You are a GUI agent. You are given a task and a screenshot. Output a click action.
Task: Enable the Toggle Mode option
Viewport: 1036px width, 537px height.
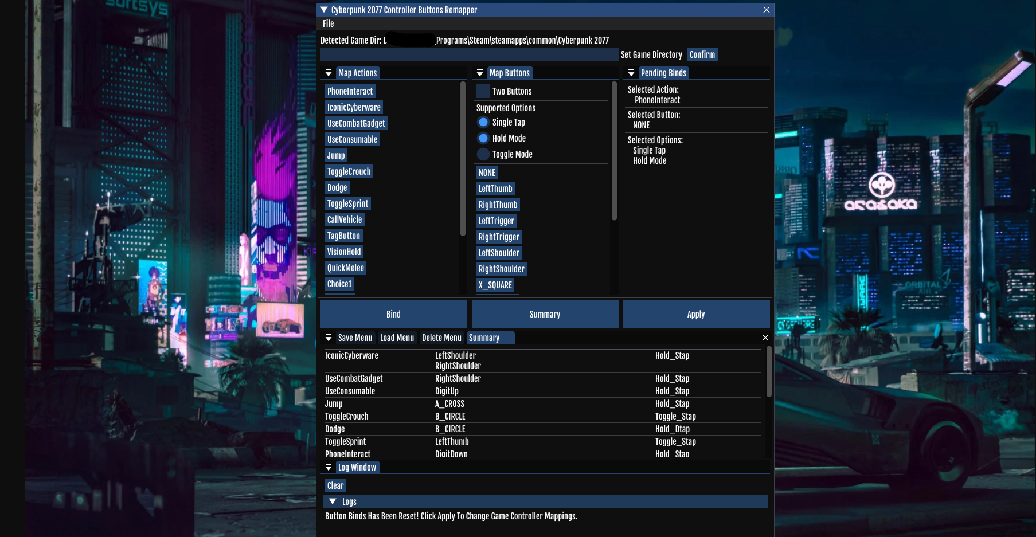[483, 154]
